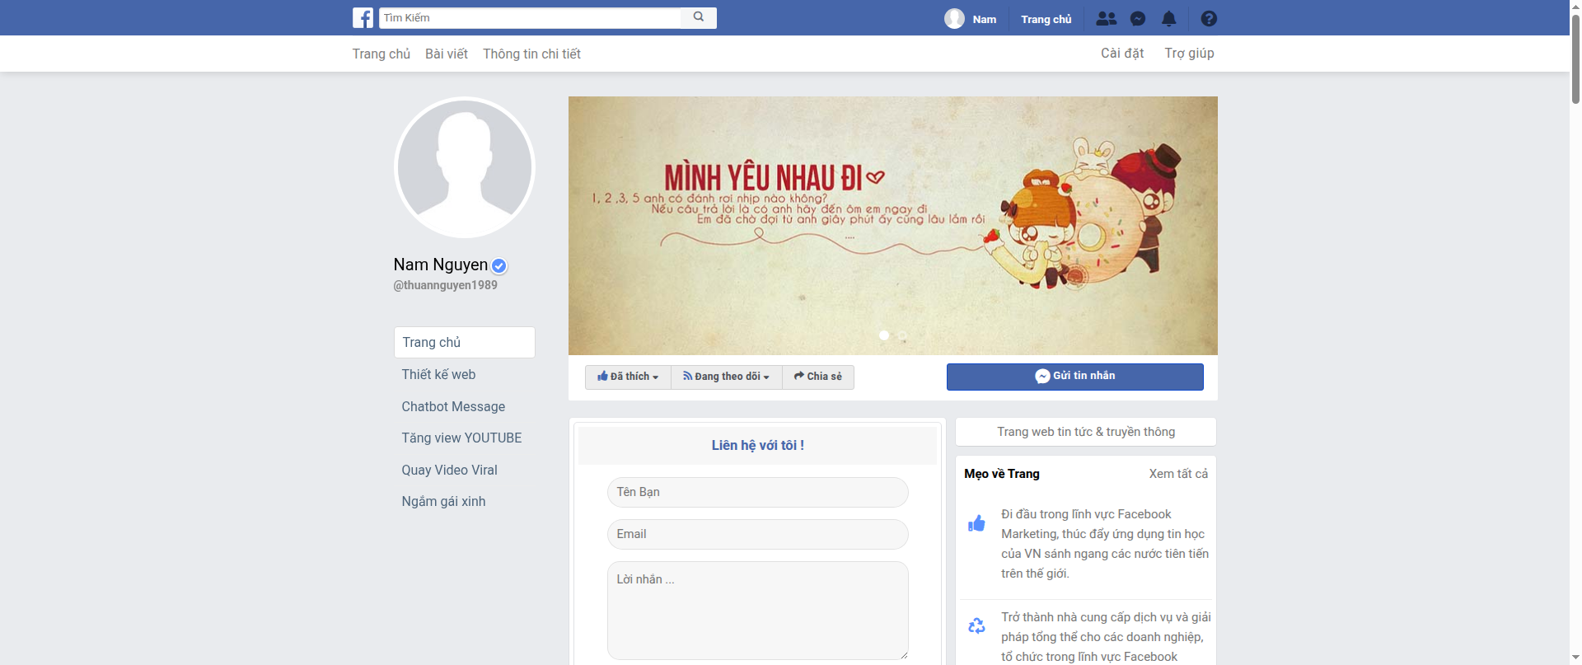Click the Nam profile name in header

[x=984, y=19]
